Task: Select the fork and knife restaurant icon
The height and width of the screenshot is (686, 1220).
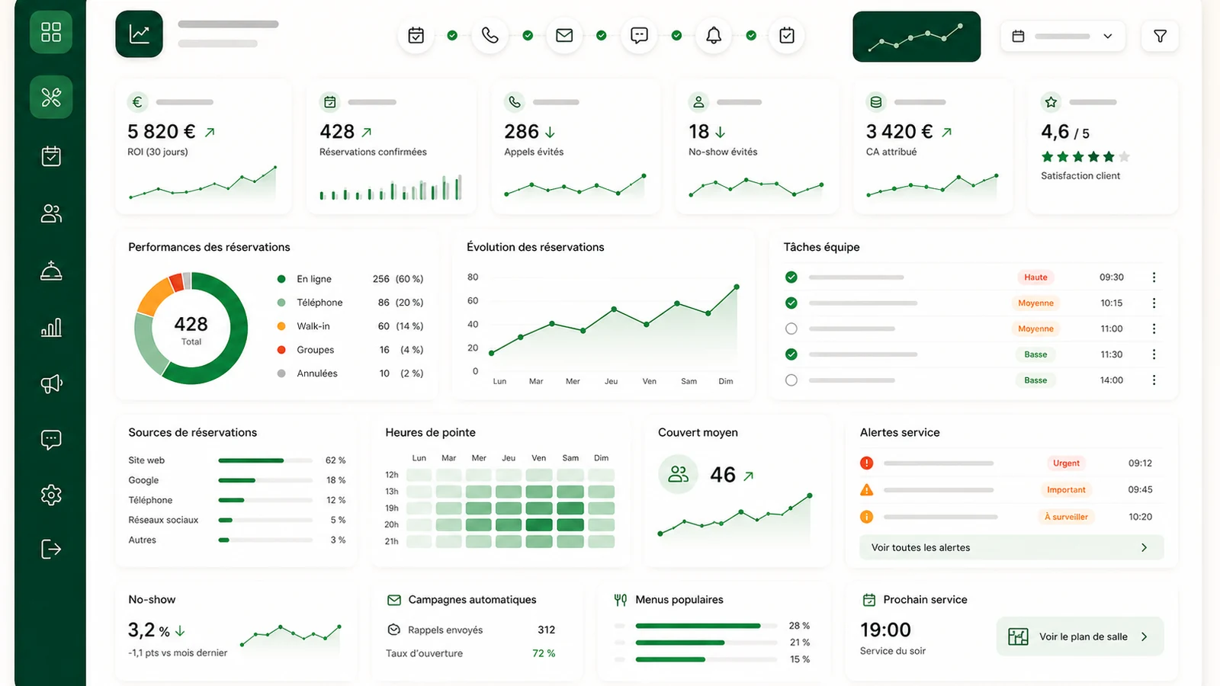Action: [51, 97]
